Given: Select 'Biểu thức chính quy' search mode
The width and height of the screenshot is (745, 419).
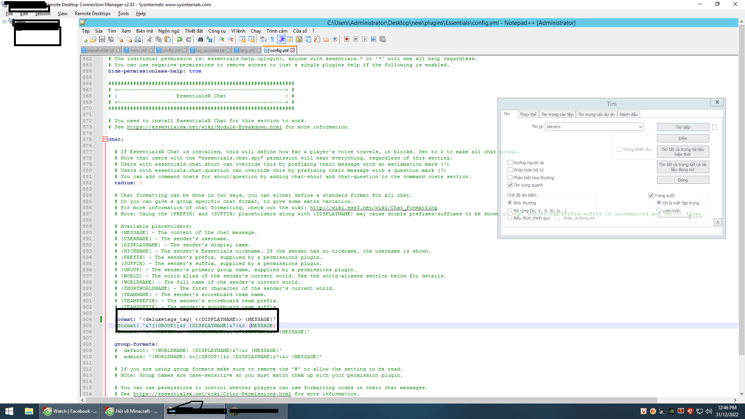Looking at the screenshot, I should pyautogui.click(x=510, y=218).
